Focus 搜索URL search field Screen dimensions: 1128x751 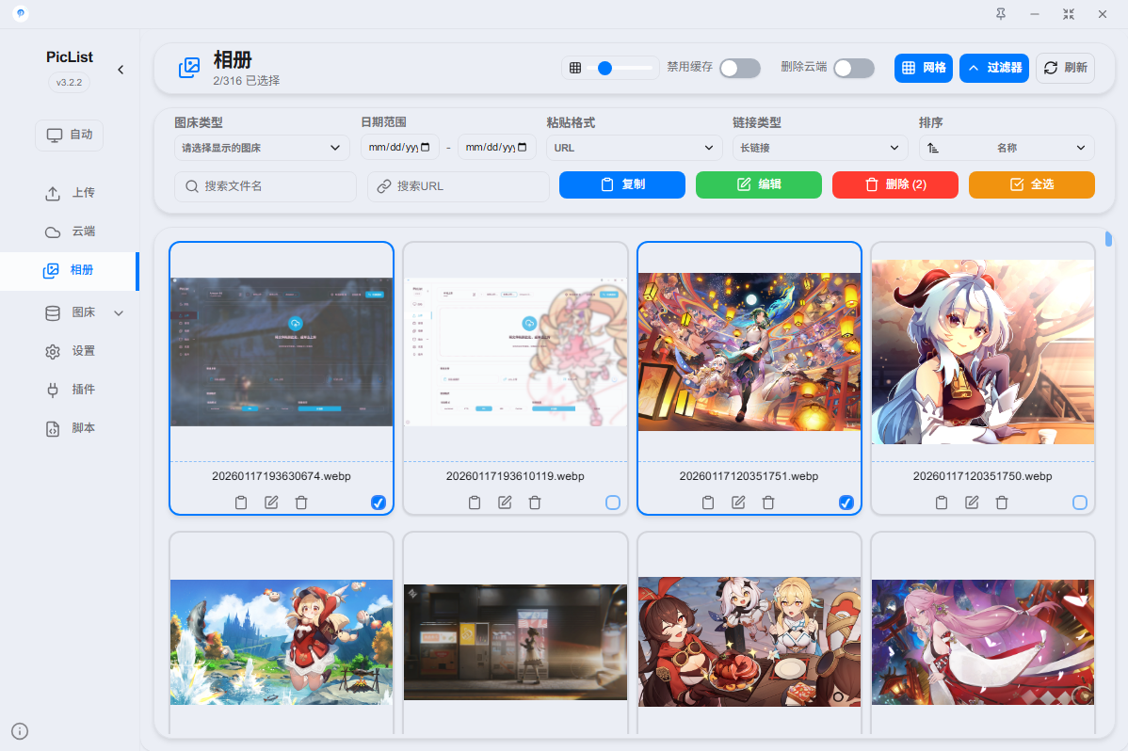[x=459, y=186]
